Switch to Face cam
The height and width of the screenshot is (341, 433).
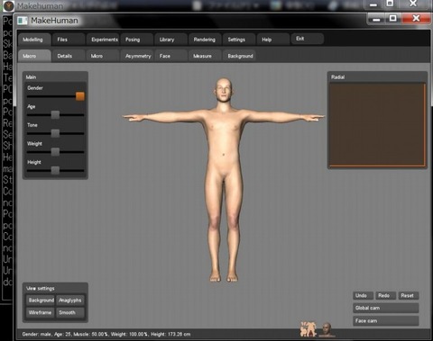coord(386,321)
